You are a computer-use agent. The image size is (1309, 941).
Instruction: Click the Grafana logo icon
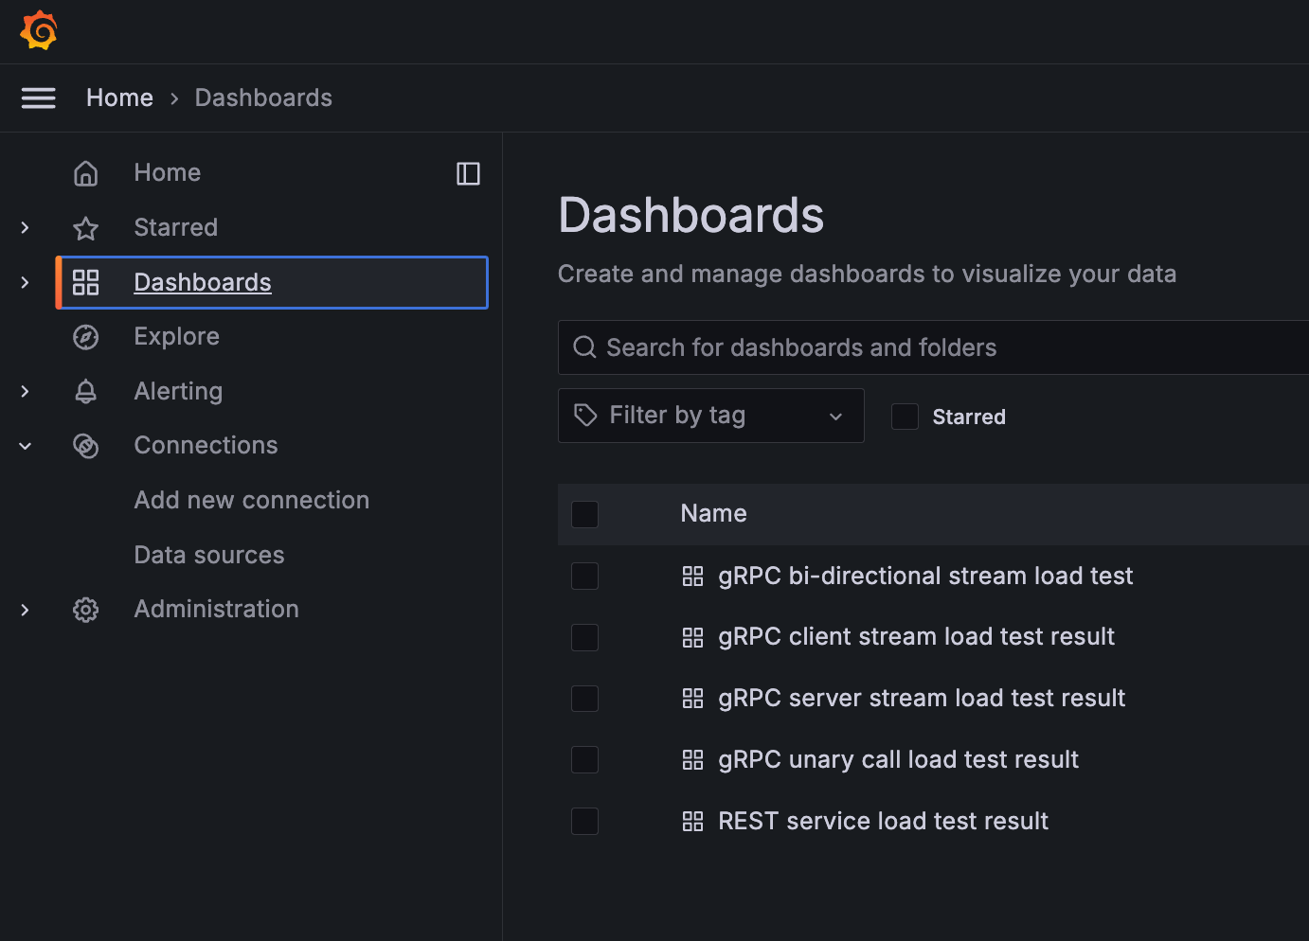[x=39, y=30]
